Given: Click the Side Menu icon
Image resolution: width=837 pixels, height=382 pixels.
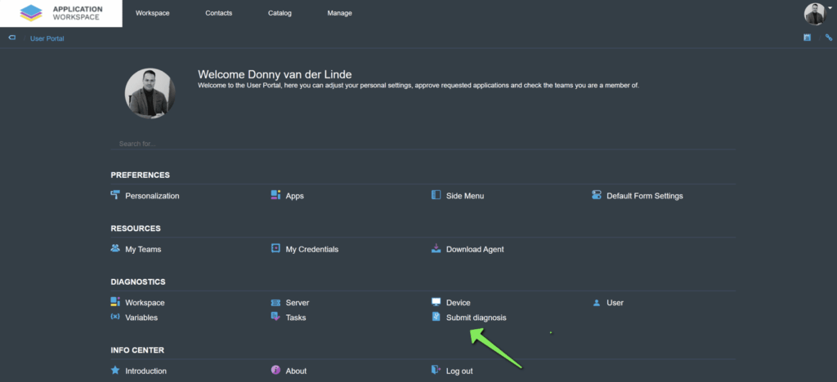Looking at the screenshot, I should 436,195.
